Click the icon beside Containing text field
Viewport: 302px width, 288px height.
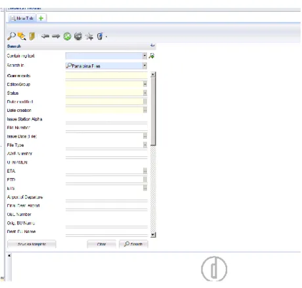click(x=152, y=56)
